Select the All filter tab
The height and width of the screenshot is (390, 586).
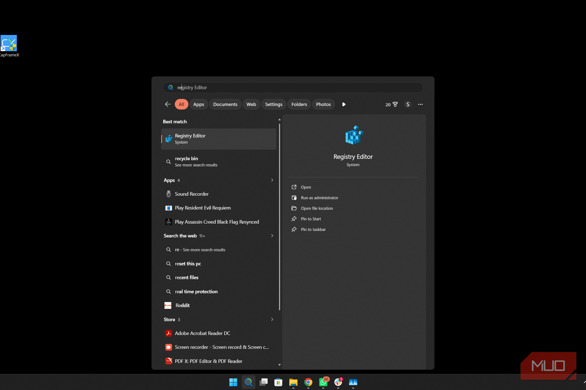coord(181,104)
